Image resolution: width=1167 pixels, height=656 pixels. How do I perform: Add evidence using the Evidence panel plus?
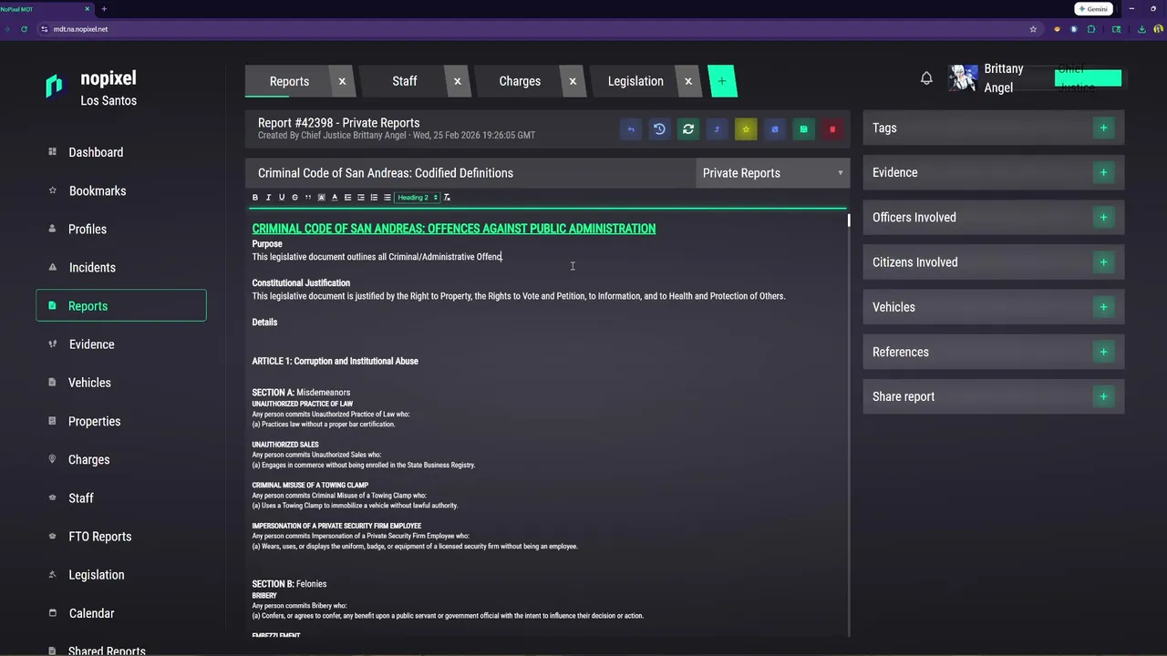pyautogui.click(x=1103, y=172)
